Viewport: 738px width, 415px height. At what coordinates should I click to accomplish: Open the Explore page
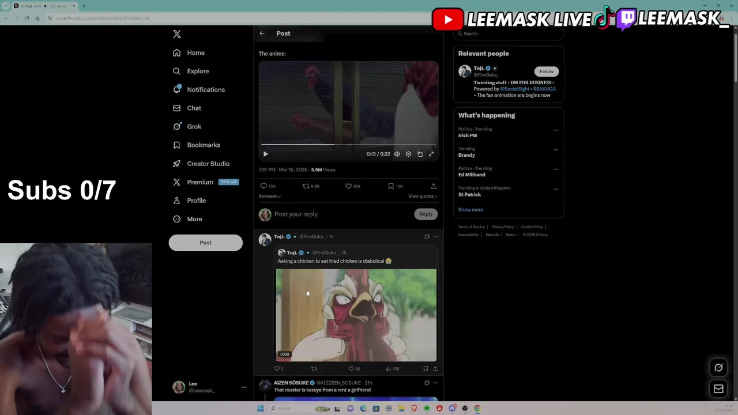(x=191, y=71)
